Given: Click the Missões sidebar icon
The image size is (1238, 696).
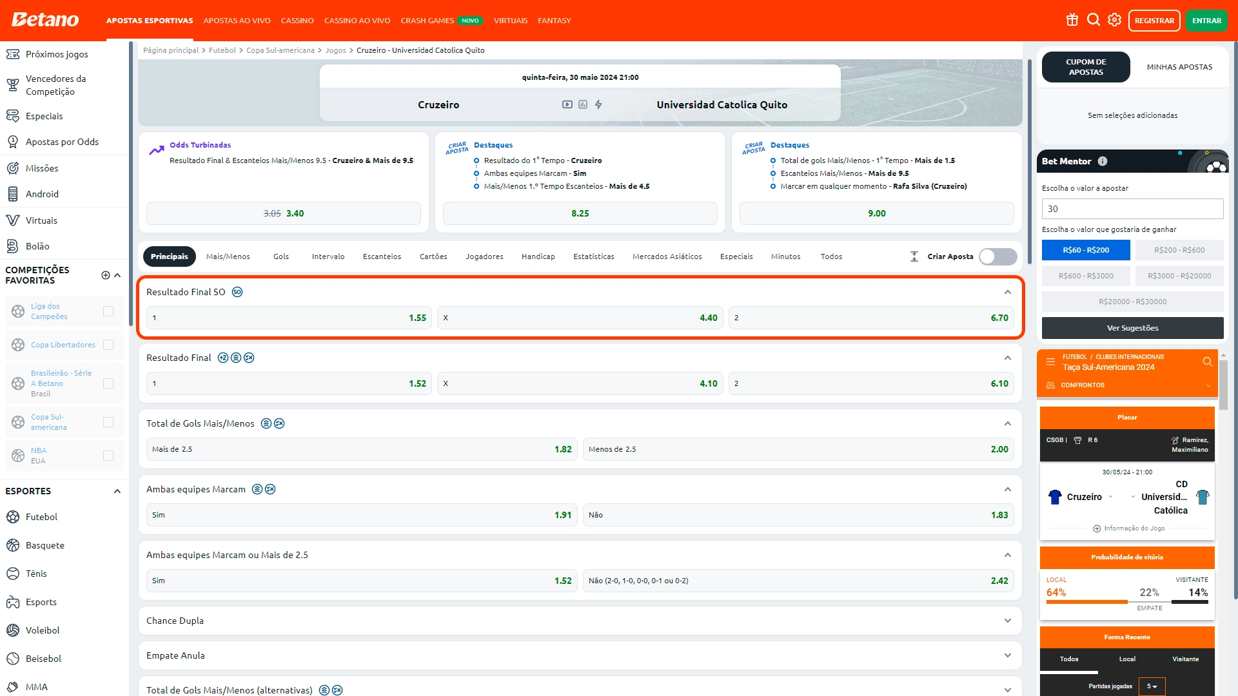Looking at the screenshot, I should click(13, 168).
